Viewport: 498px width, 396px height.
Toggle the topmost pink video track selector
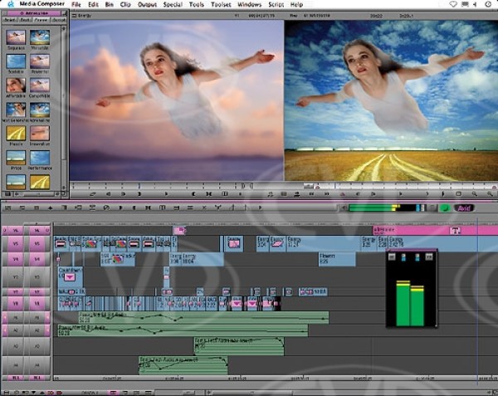click(36, 230)
